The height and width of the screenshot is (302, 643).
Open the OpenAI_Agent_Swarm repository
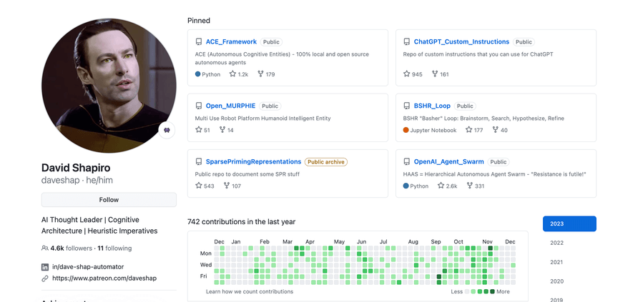[448, 161]
